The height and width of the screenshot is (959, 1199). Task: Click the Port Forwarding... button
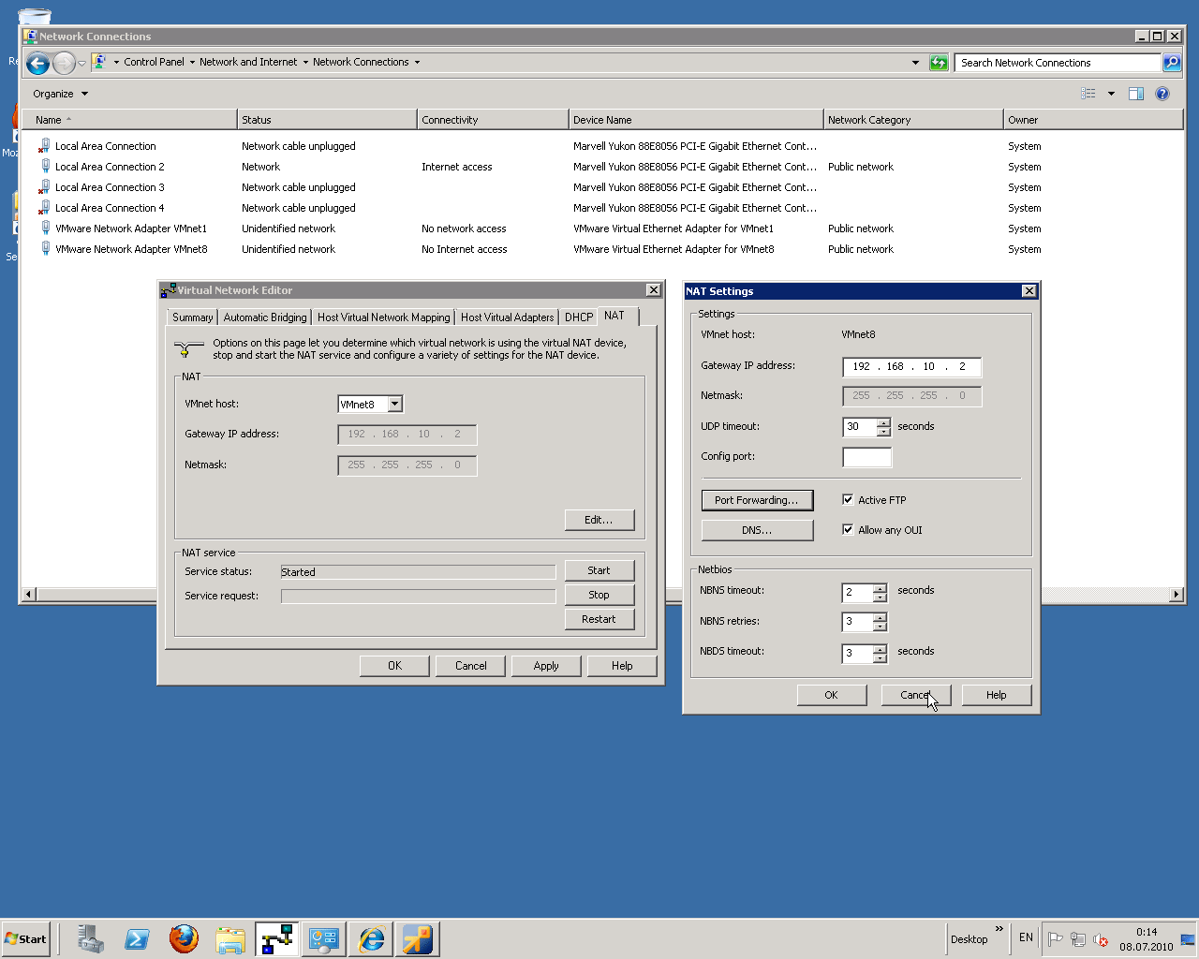pyautogui.click(x=757, y=500)
